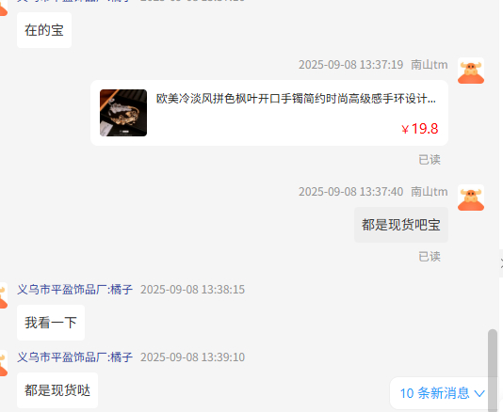Select the 我看一下 message bubble
The image size is (503, 412).
tap(51, 323)
